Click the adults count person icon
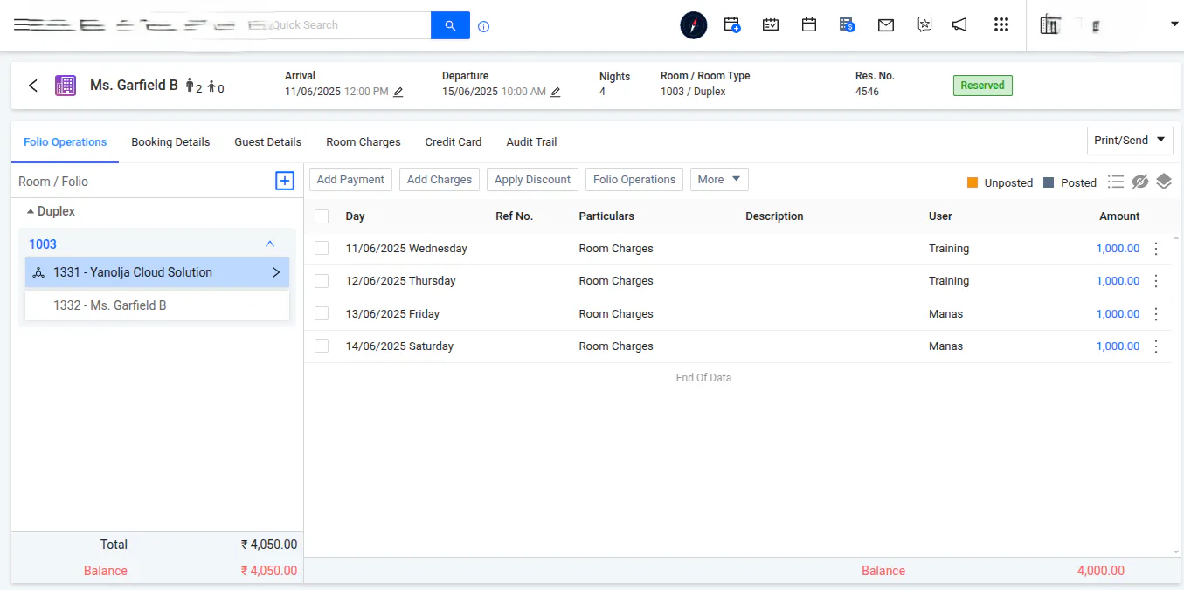 [x=190, y=86]
